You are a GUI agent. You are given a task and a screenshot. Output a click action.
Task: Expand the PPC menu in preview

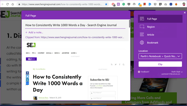click(x=34, y=53)
